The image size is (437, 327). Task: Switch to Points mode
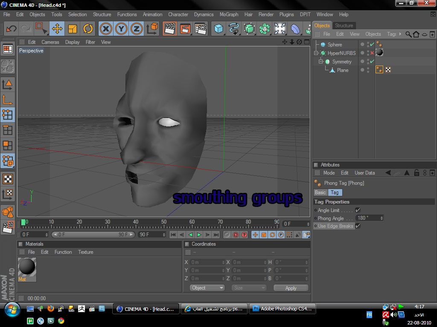click(x=8, y=115)
